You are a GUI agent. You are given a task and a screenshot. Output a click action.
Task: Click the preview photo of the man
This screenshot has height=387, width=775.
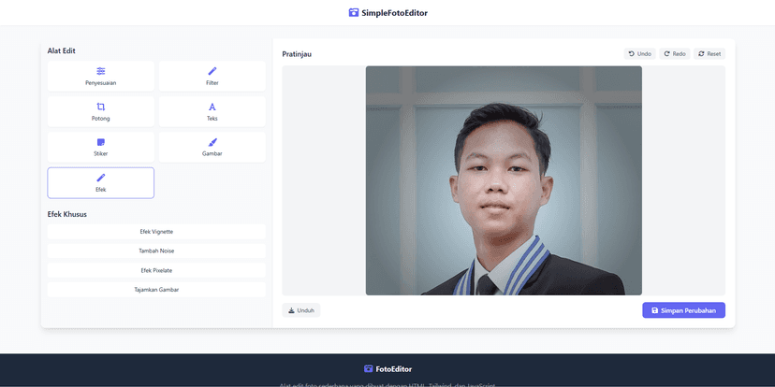point(504,180)
